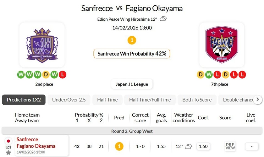
Task: Click the red L form badge under Sanfrecce
Action: 63,75
